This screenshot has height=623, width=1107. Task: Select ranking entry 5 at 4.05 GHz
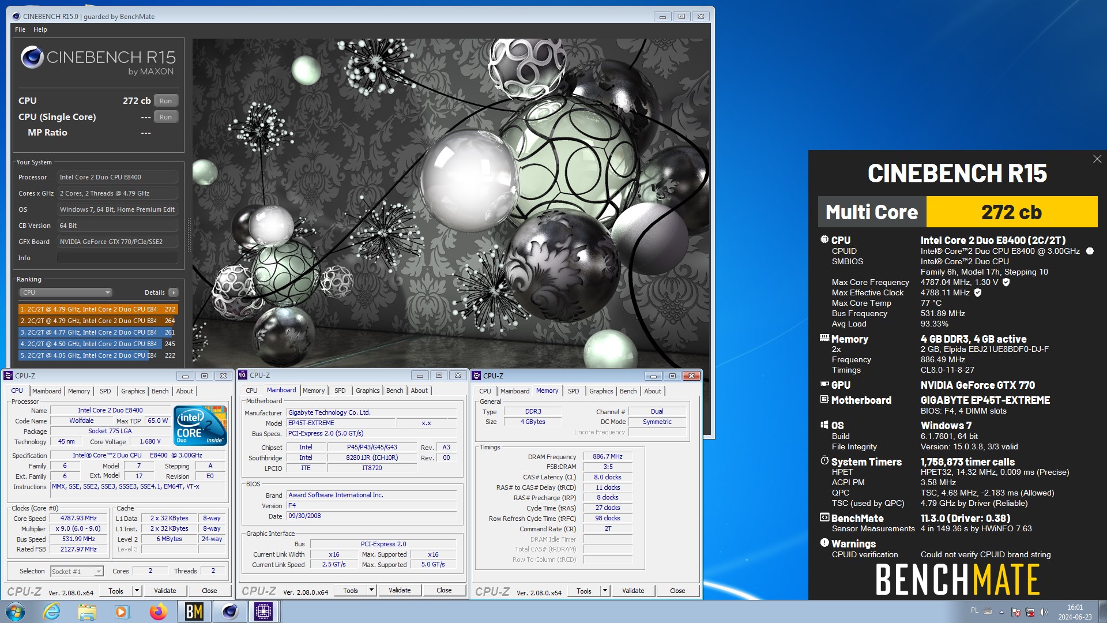point(98,355)
